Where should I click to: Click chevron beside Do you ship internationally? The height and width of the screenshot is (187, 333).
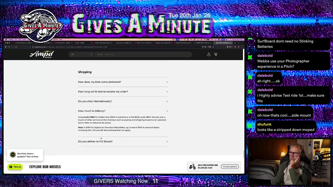(x=167, y=101)
